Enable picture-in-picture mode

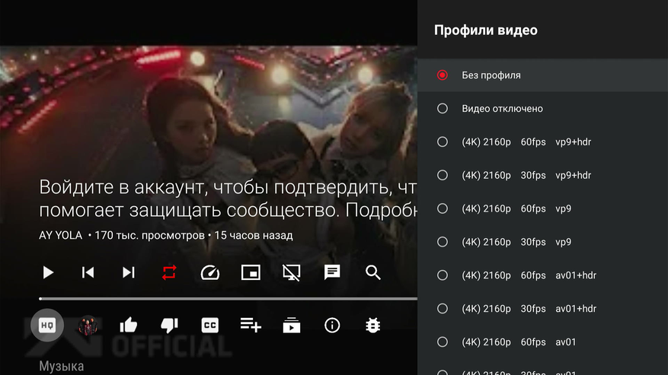(x=251, y=272)
